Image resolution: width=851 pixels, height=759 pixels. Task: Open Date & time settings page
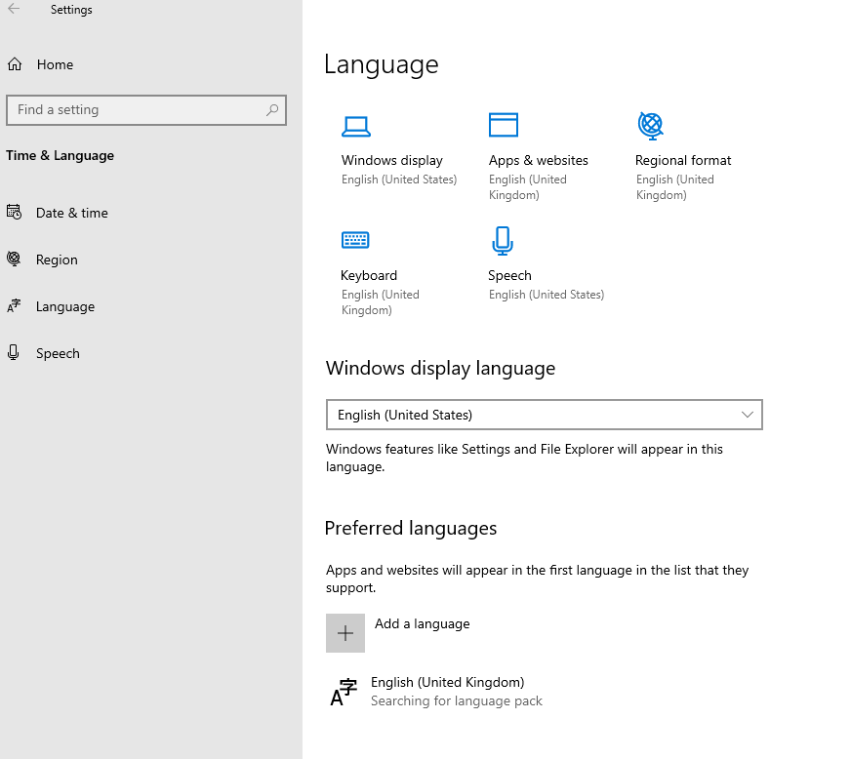(x=71, y=213)
